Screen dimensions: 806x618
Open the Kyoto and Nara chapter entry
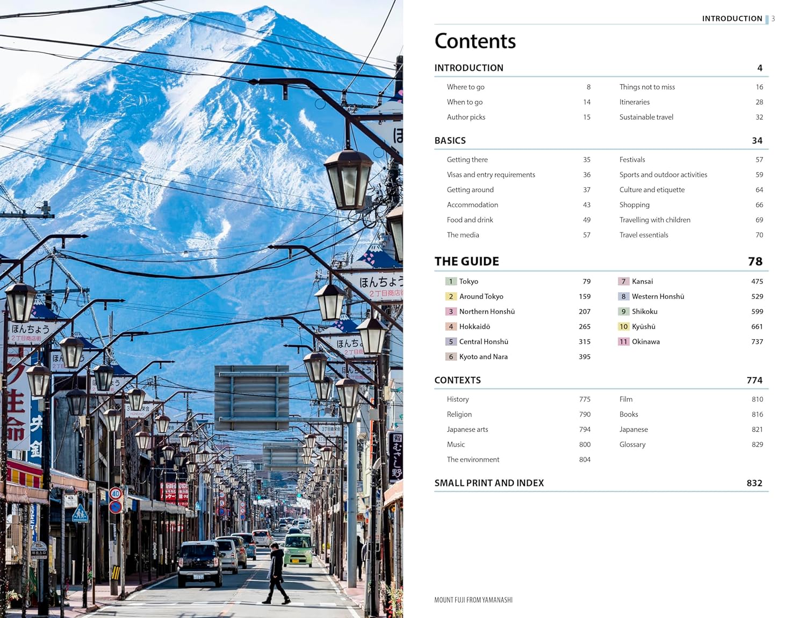pos(483,357)
